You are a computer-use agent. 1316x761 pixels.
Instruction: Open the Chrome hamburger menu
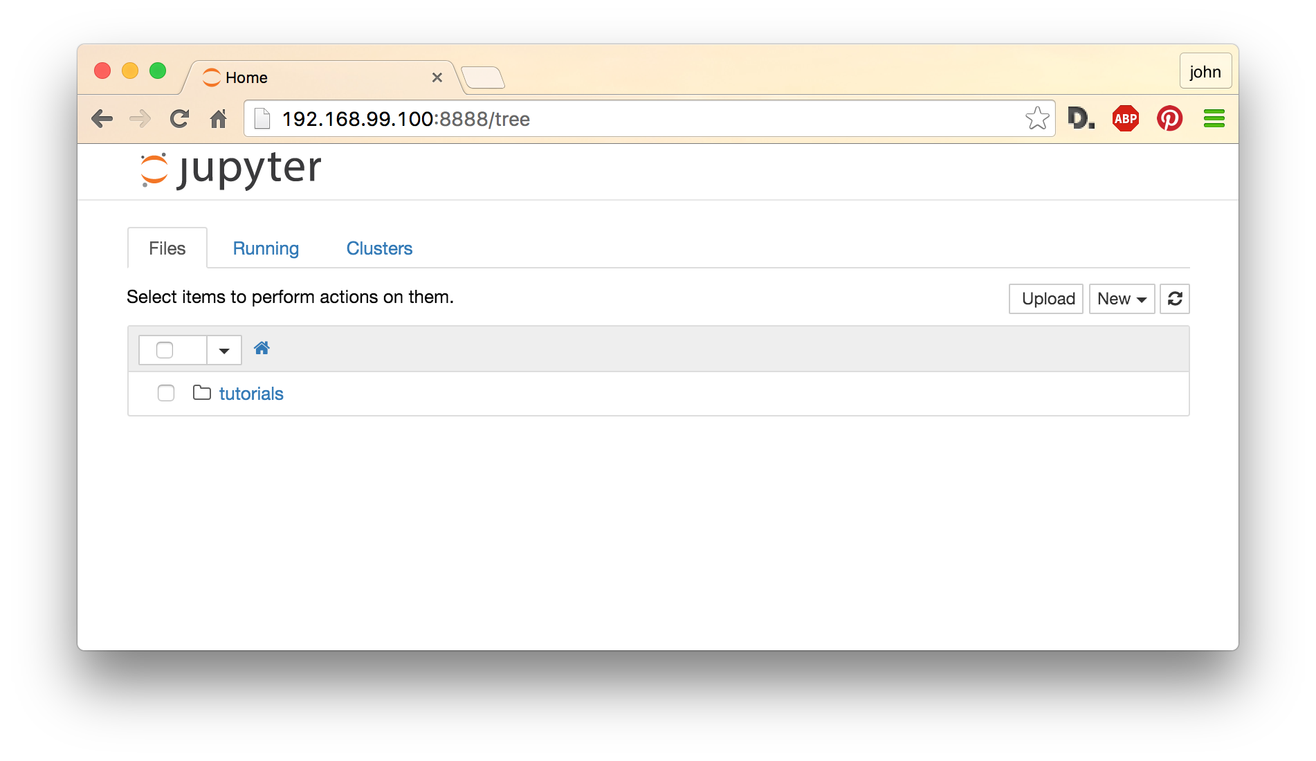pos(1214,118)
